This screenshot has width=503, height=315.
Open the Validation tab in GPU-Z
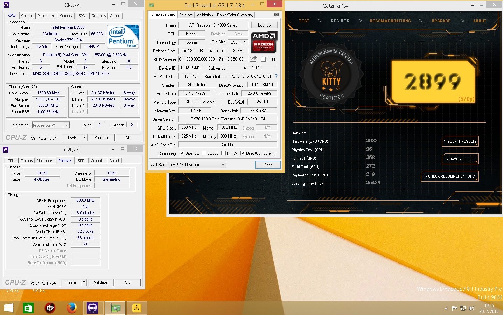205,15
